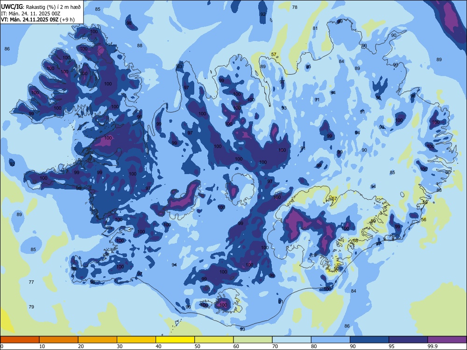This screenshot has height=350, width=467.
Task: Click the value 93 at the southern tip
Action: pos(242,329)
